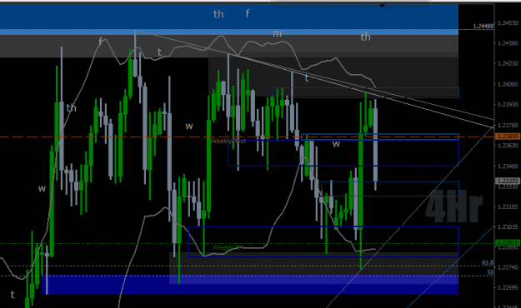This screenshot has height=308, width=521.
Task: Select the grey 1.23372 current price tag
Action: 508,181
